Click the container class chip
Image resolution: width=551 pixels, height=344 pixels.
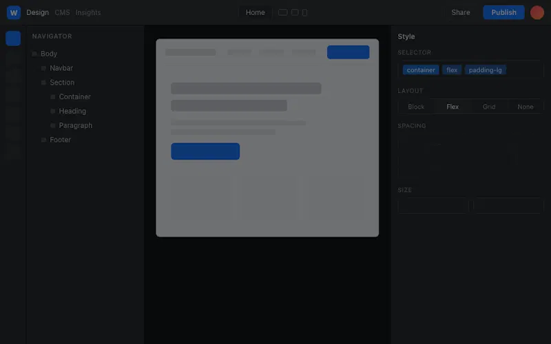421,70
